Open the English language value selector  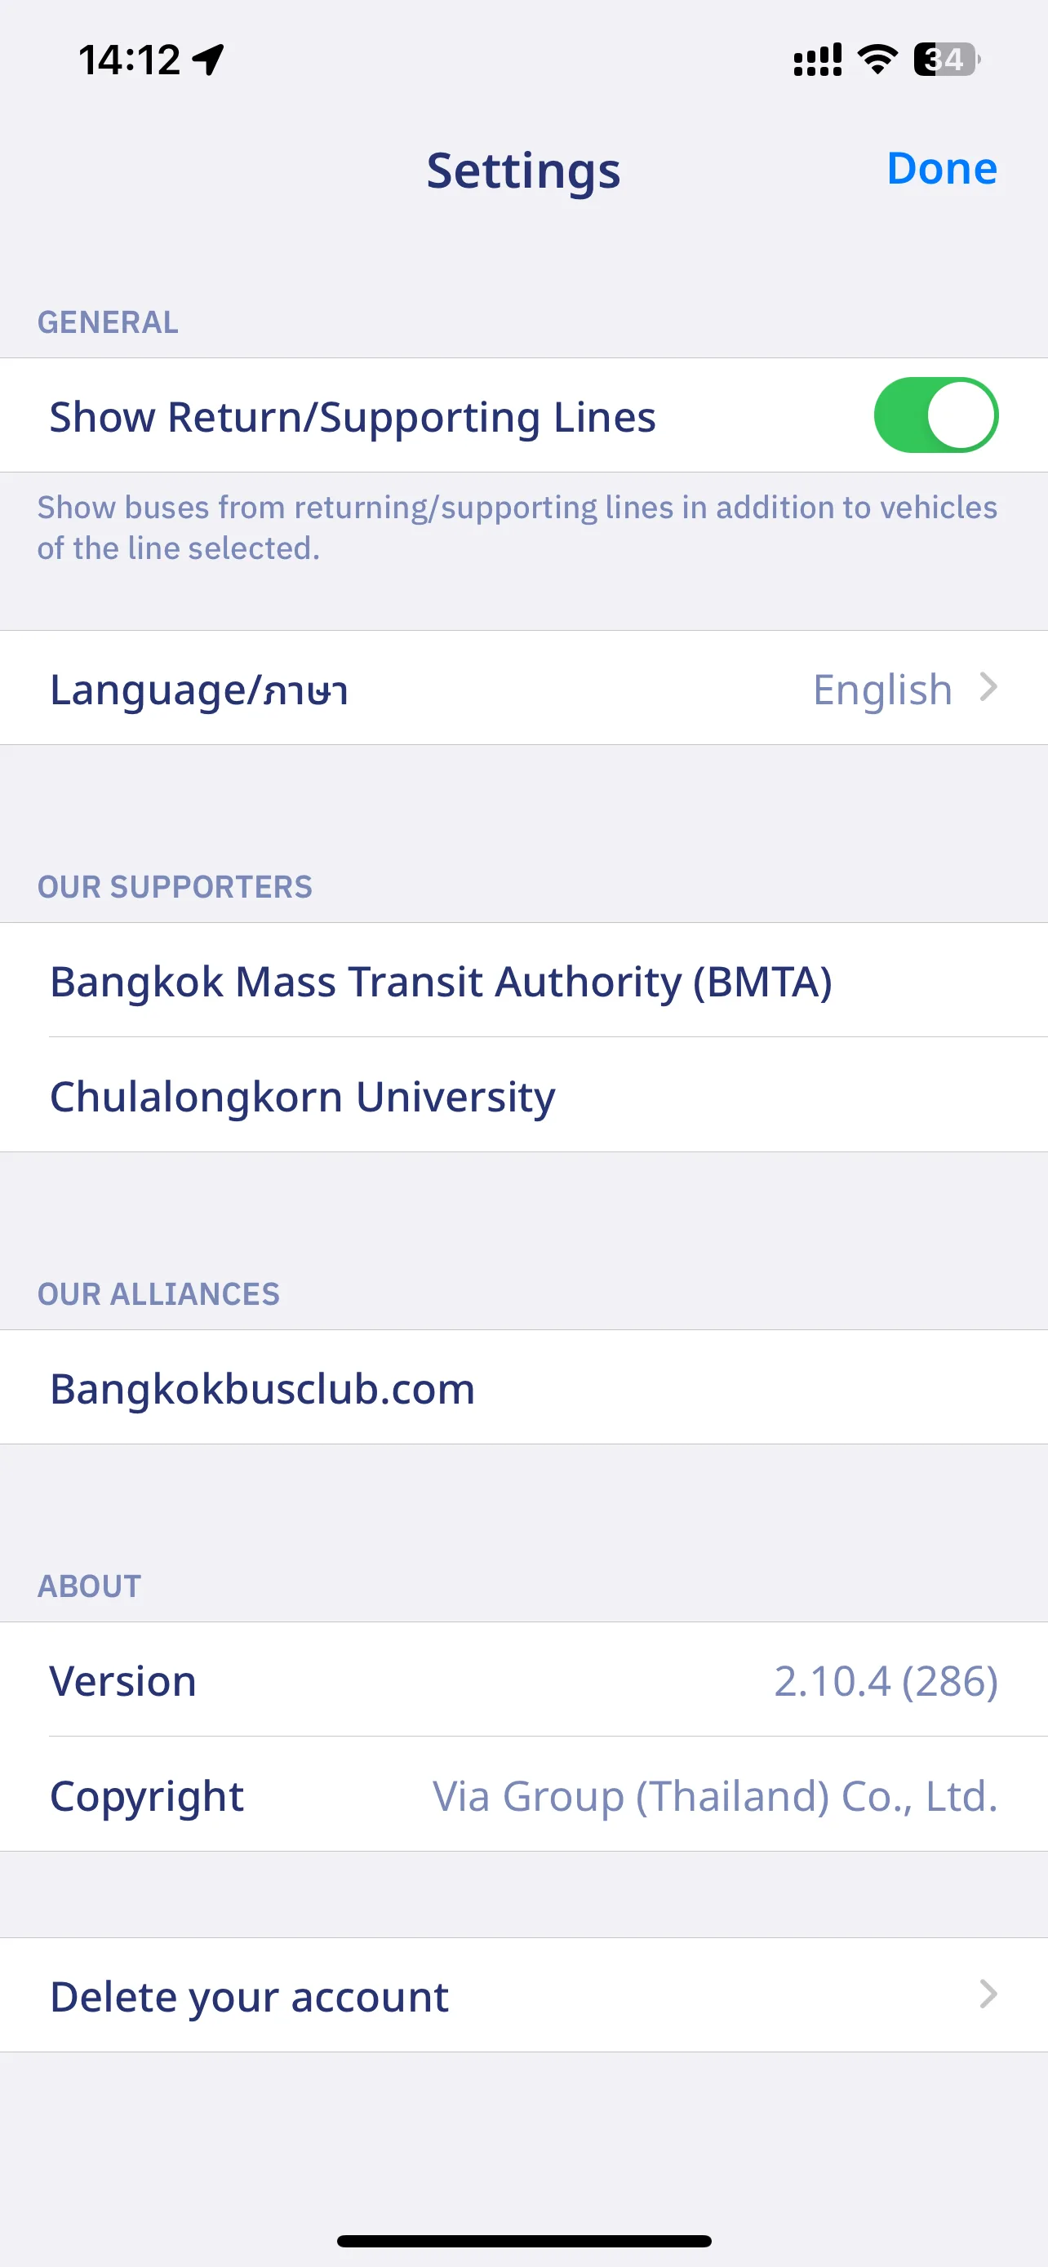[882, 689]
